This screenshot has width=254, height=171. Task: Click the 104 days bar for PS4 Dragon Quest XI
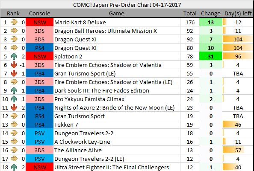point(238,48)
